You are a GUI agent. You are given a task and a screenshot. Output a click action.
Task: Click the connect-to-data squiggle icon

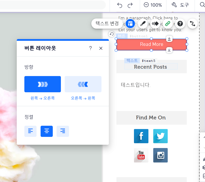(193, 24)
